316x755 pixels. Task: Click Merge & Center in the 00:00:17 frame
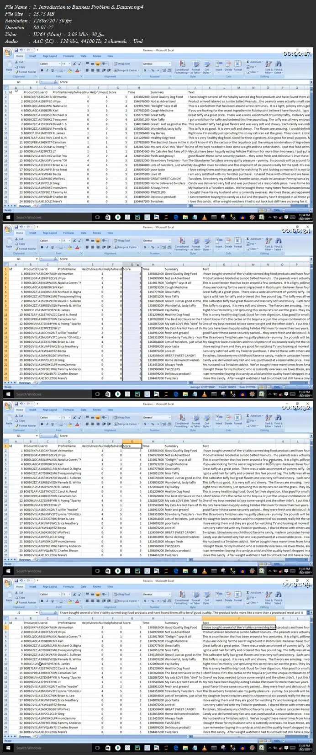126,70
